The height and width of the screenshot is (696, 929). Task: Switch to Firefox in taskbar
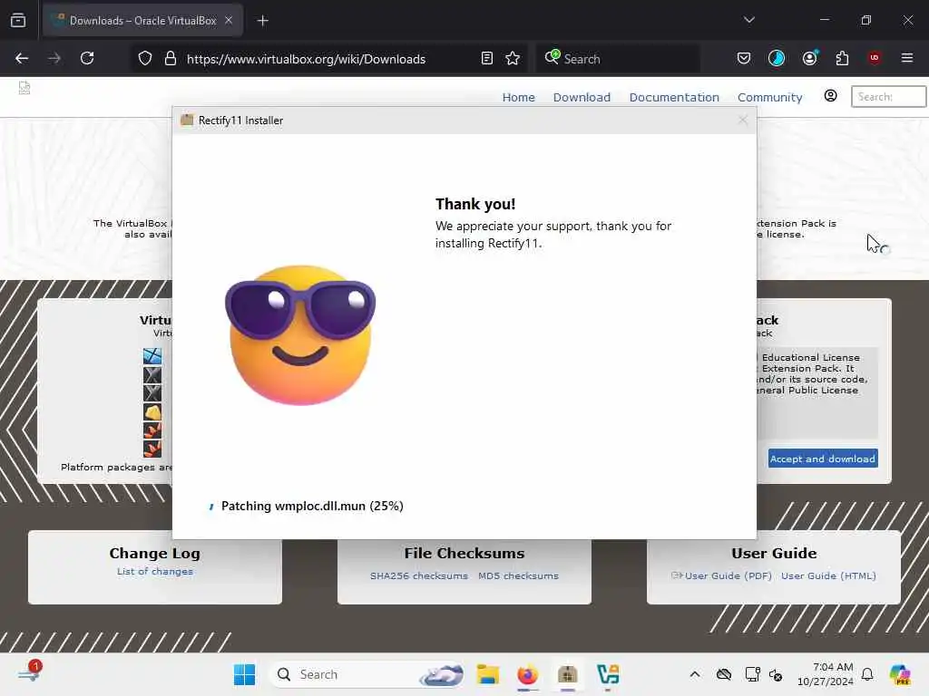528,674
